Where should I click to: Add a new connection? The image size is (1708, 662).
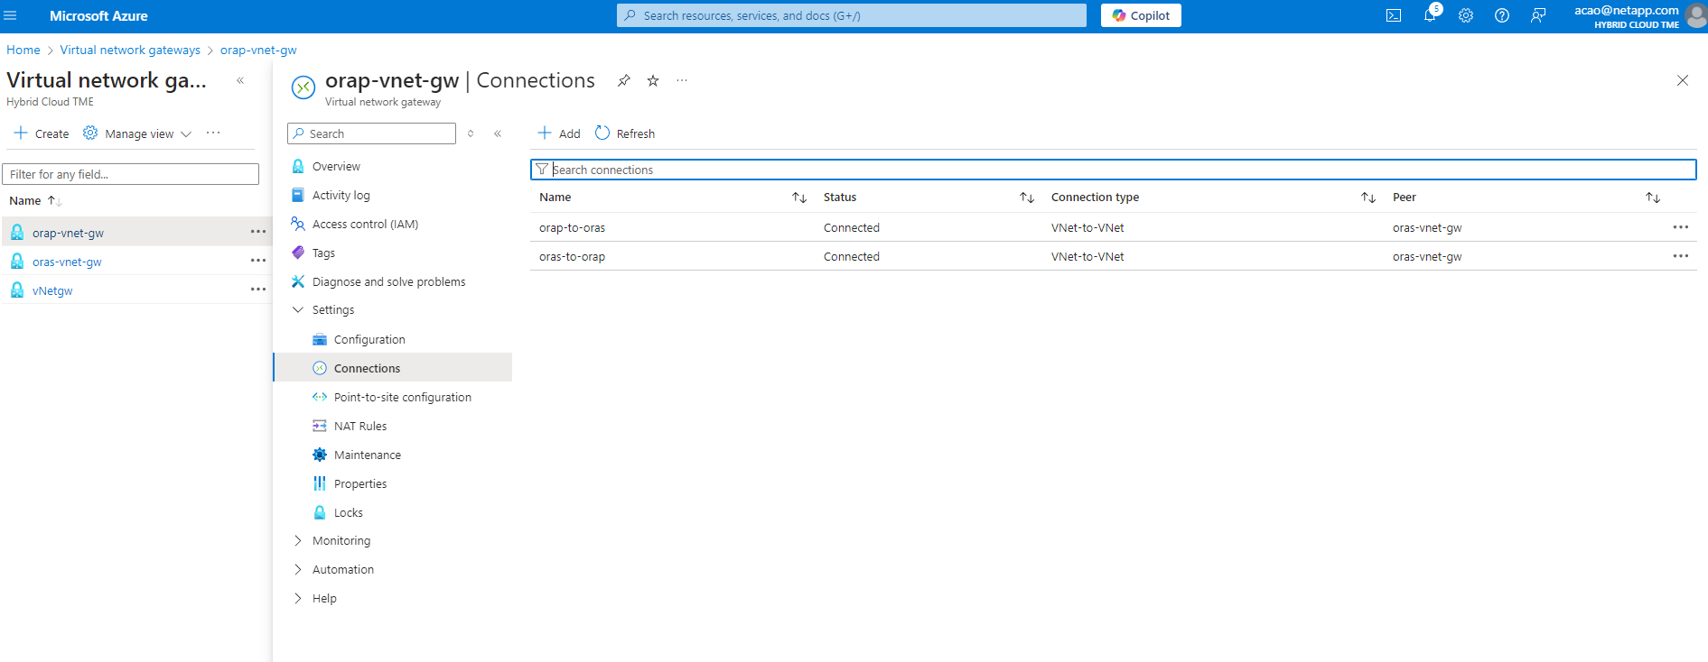[559, 133]
